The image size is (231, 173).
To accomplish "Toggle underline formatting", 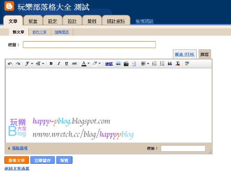I will (x=67, y=63).
